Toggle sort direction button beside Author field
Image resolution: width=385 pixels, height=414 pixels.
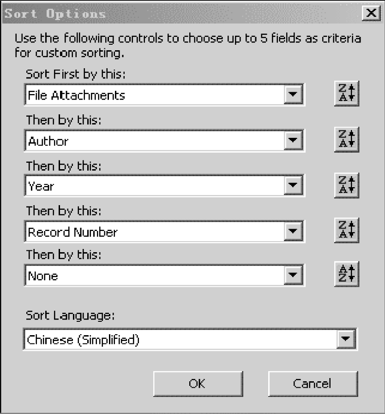[x=346, y=140]
